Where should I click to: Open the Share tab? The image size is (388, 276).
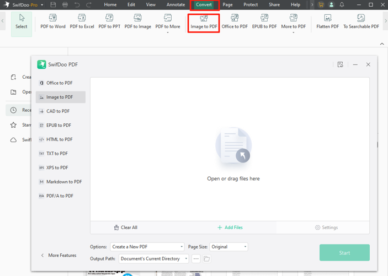tap(274, 5)
